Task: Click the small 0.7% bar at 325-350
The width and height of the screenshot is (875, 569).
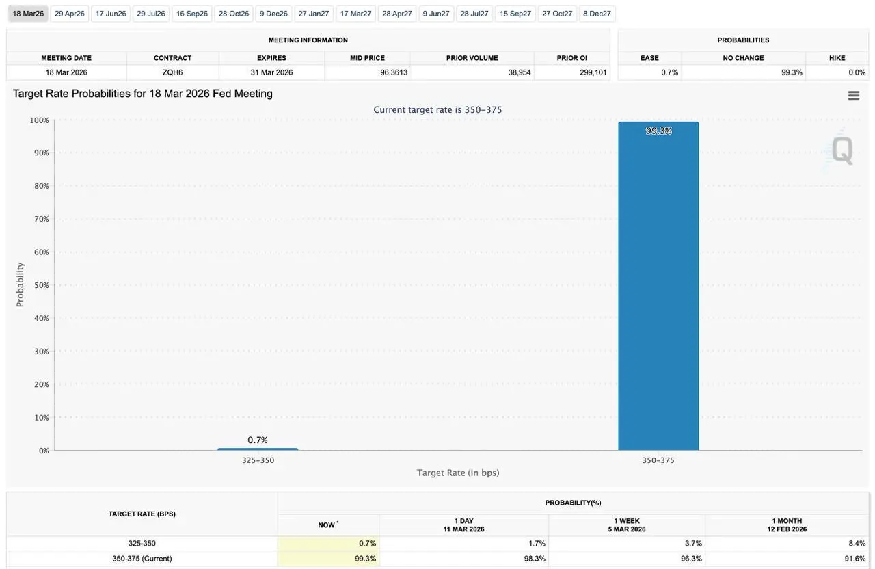Action: [x=258, y=449]
